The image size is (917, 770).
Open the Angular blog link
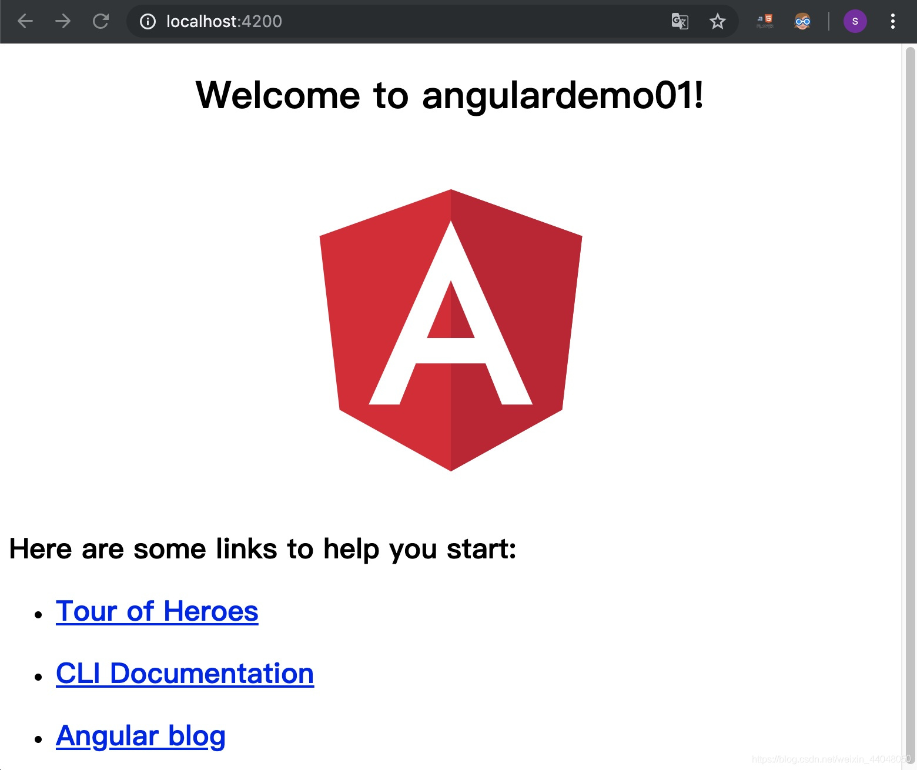coord(140,736)
